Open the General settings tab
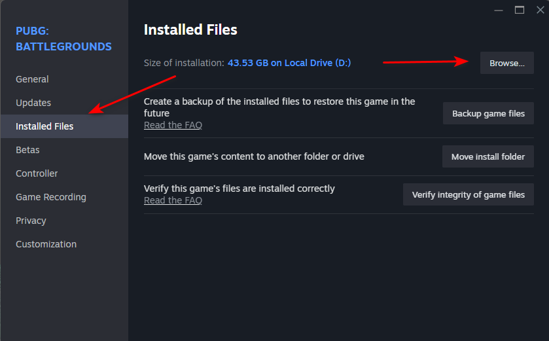Image resolution: width=549 pixels, height=341 pixels. tap(32, 79)
